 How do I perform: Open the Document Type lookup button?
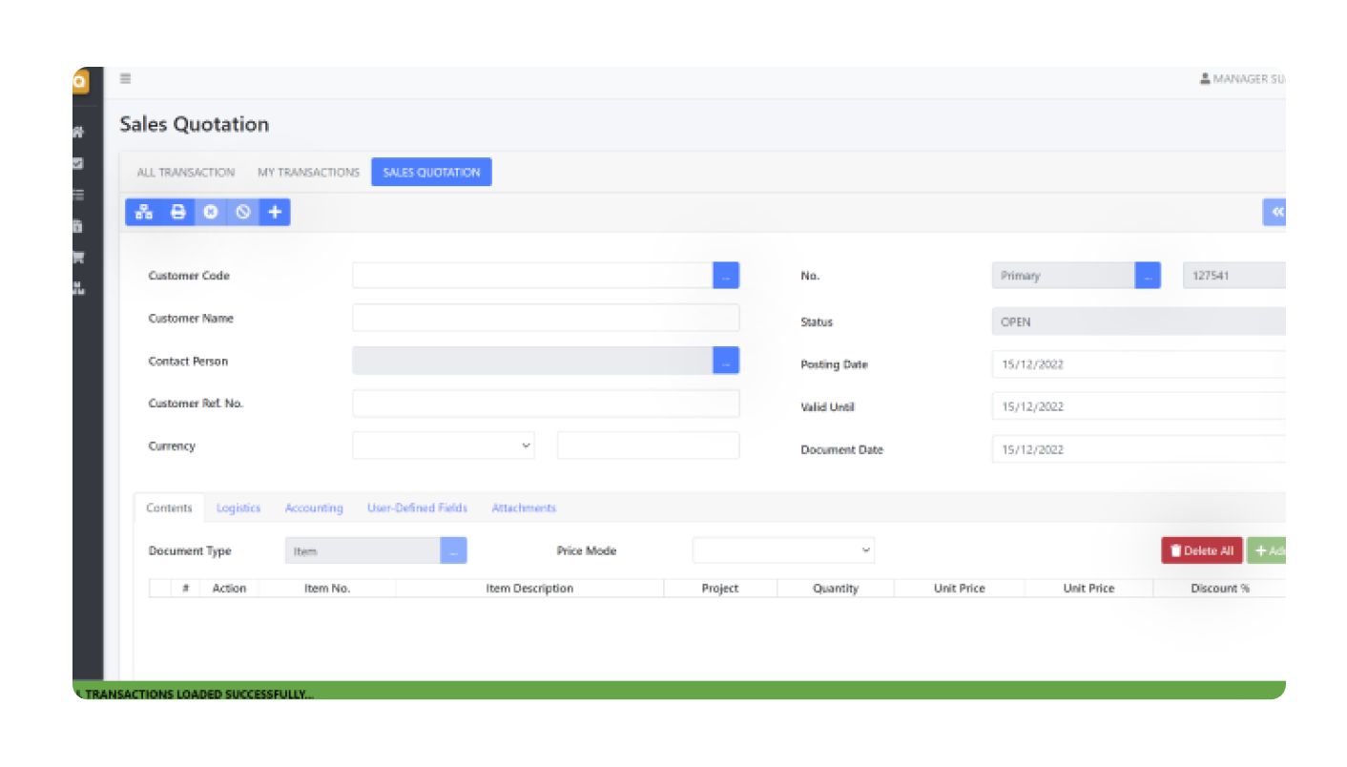453,550
